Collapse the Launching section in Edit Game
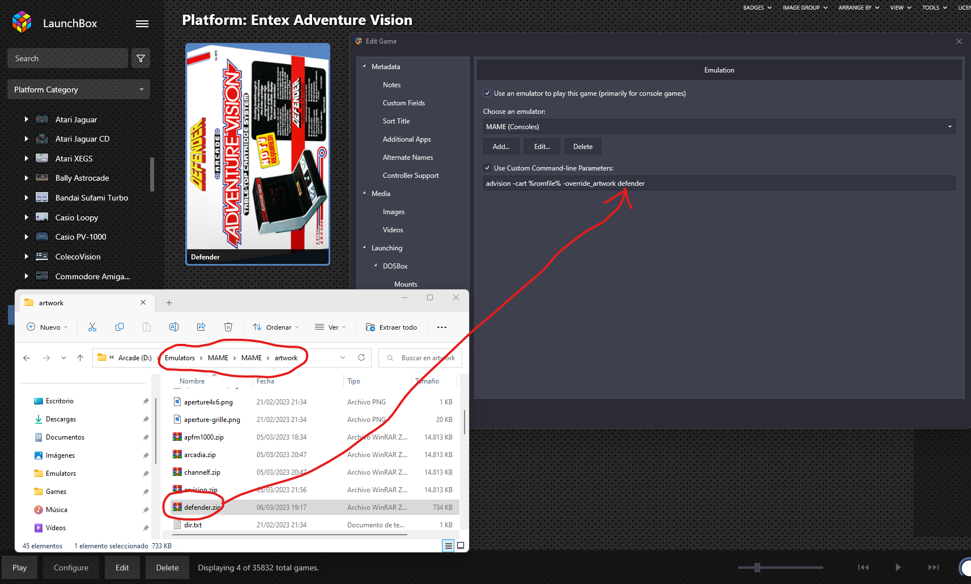 click(x=364, y=248)
